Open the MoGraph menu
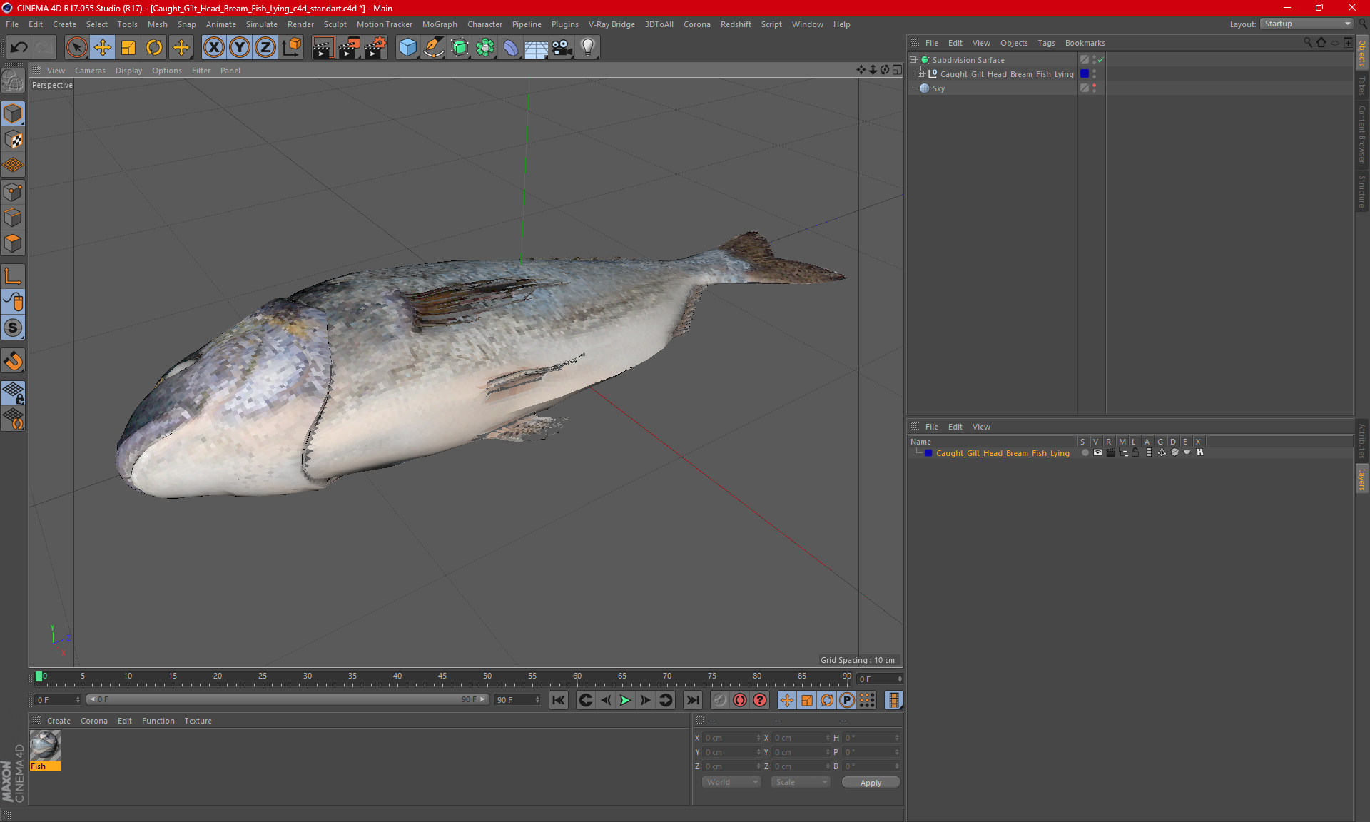Image resolution: width=1370 pixels, height=822 pixels. (440, 24)
